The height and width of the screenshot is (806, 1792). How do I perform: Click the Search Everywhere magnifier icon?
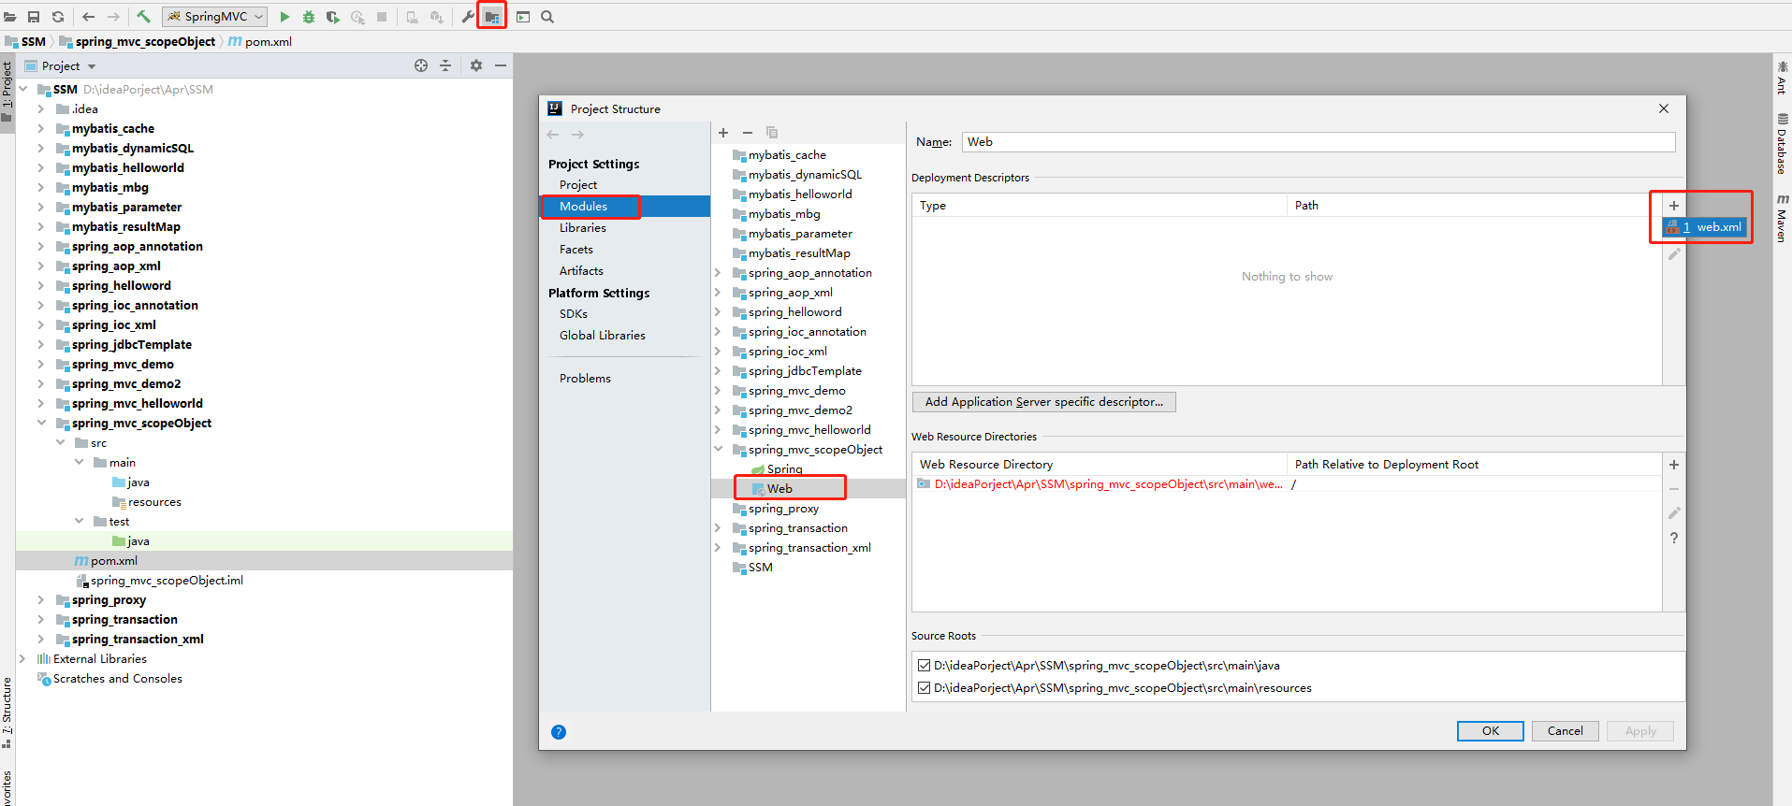(547, 17)
